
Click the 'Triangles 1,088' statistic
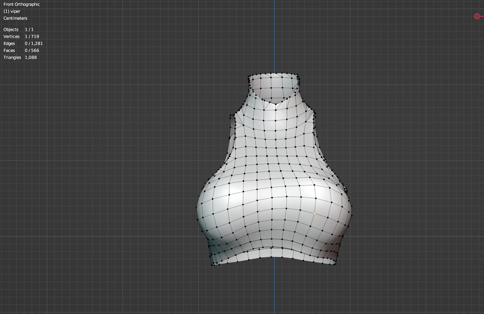(20, 57)
